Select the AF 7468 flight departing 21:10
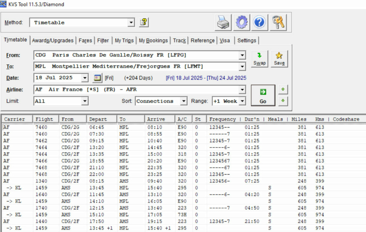366x232 pixels. [x=183, y=168]
